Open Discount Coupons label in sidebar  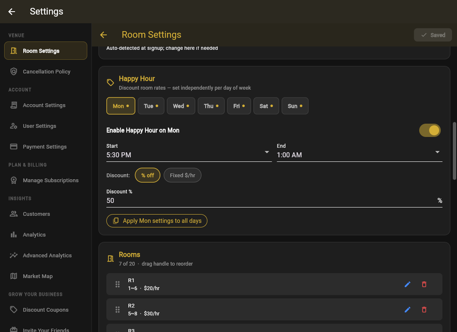pyautogui.click(x=46, y=310)
